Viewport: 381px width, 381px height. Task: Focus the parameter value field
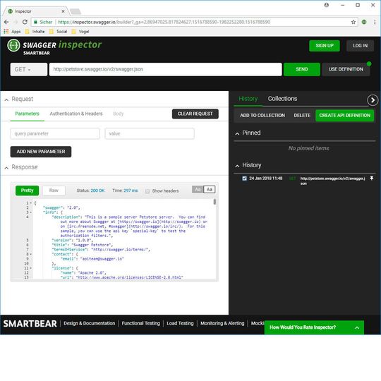pos(150,133)
